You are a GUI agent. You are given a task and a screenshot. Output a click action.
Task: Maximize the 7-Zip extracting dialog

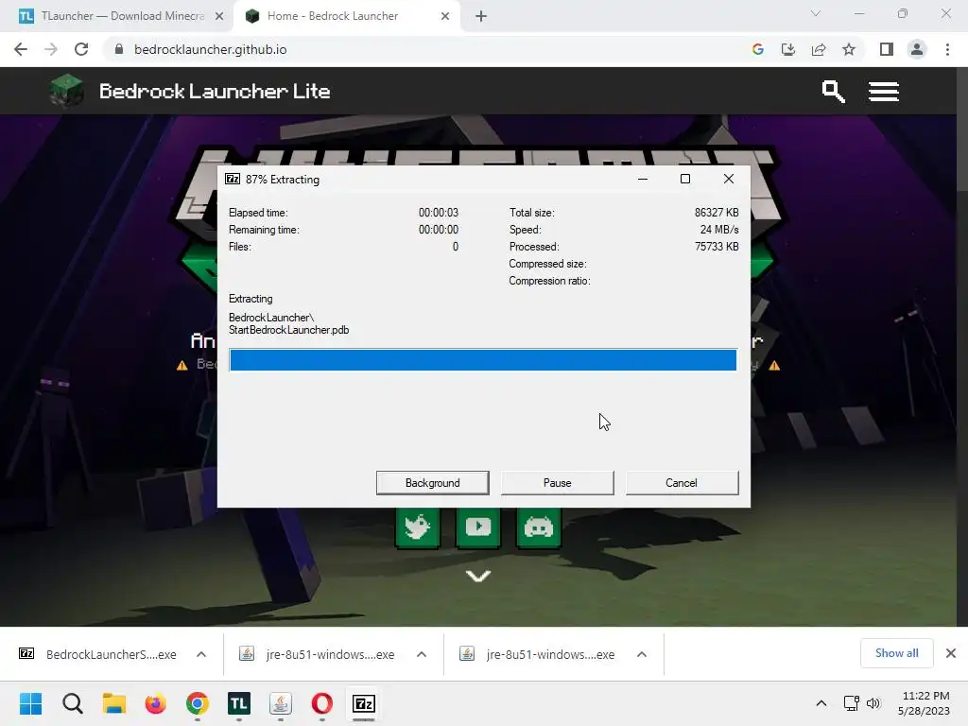tap(685, 179)
